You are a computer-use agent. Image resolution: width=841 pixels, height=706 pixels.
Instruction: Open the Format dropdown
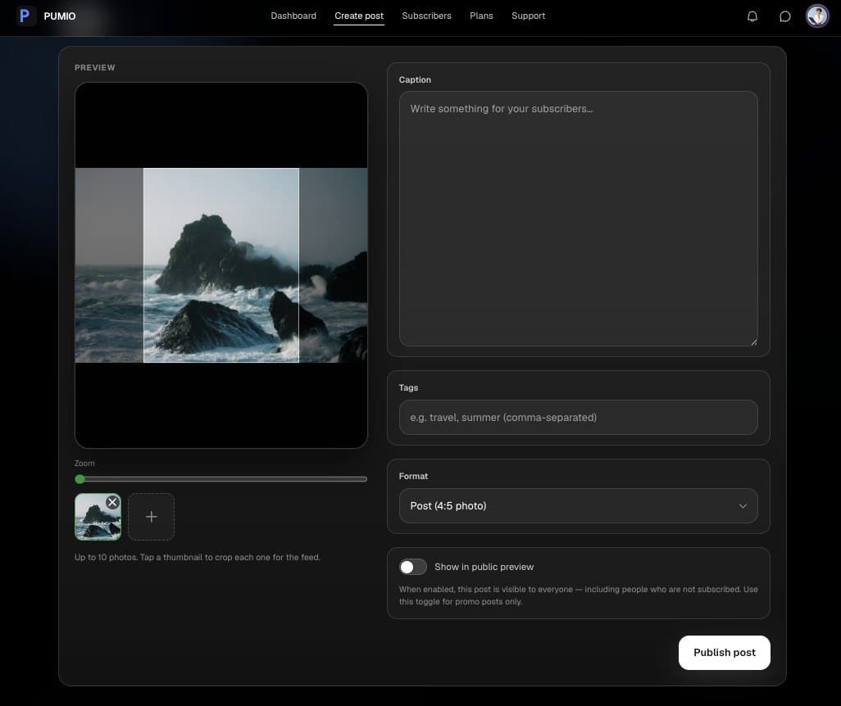(x=578, y=505)
